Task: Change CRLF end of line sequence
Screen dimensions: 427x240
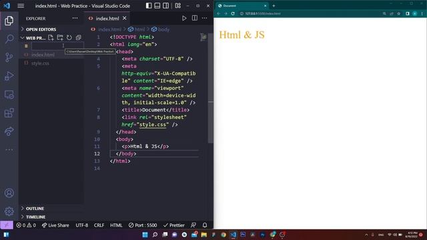Action: pos(99,225)
